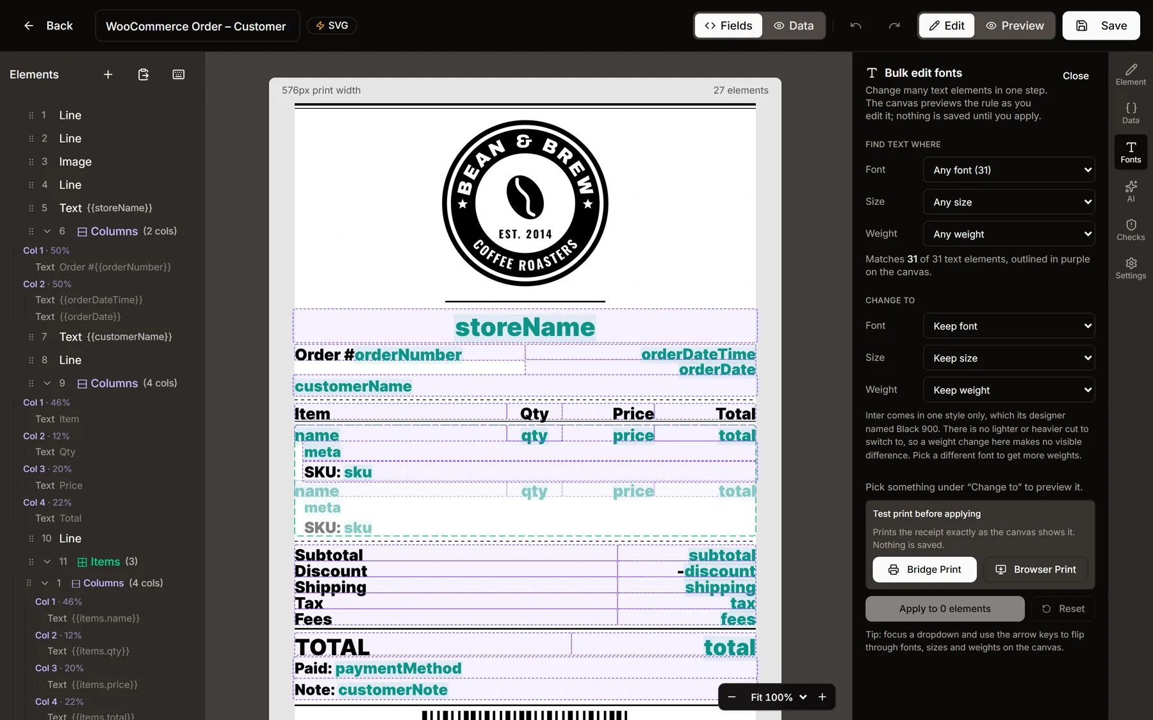
Task: Click drag handle of row 10 Line
Action: [x=31, y=539]
